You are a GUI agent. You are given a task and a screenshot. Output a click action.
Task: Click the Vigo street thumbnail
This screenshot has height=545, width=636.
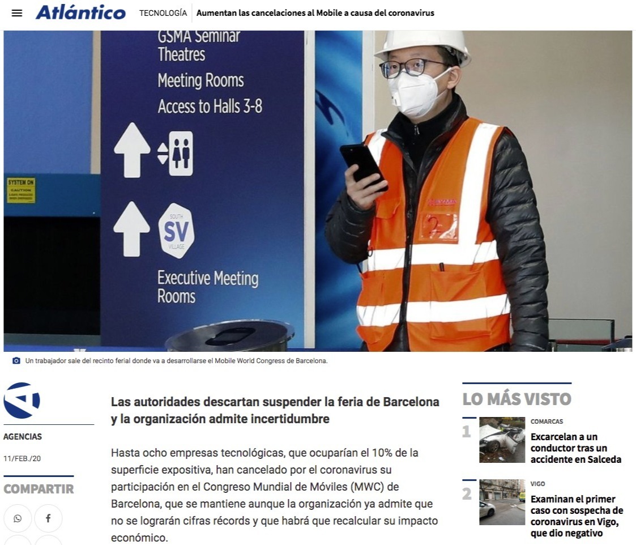pos(502,502)
